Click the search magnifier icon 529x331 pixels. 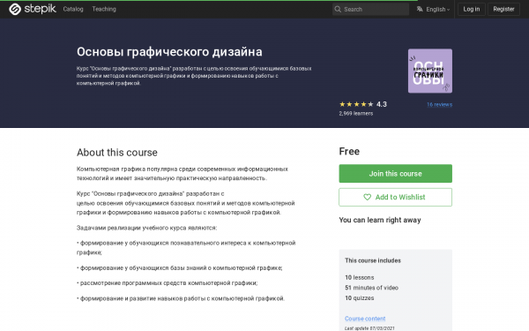click(x=338, y=9)
